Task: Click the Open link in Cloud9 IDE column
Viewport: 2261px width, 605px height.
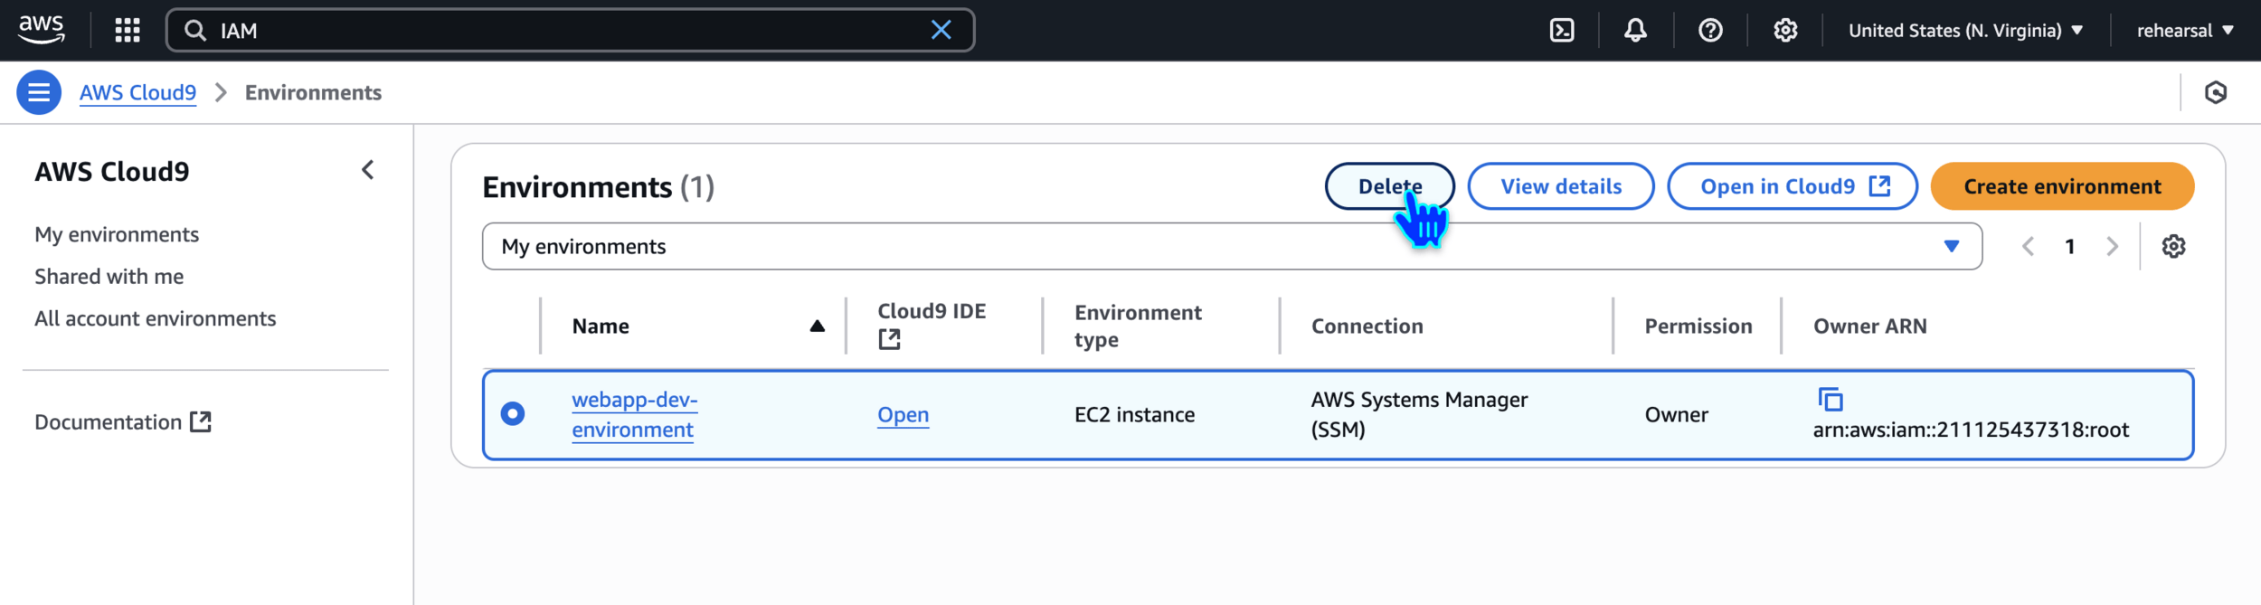Action: [x=903, y=414]
